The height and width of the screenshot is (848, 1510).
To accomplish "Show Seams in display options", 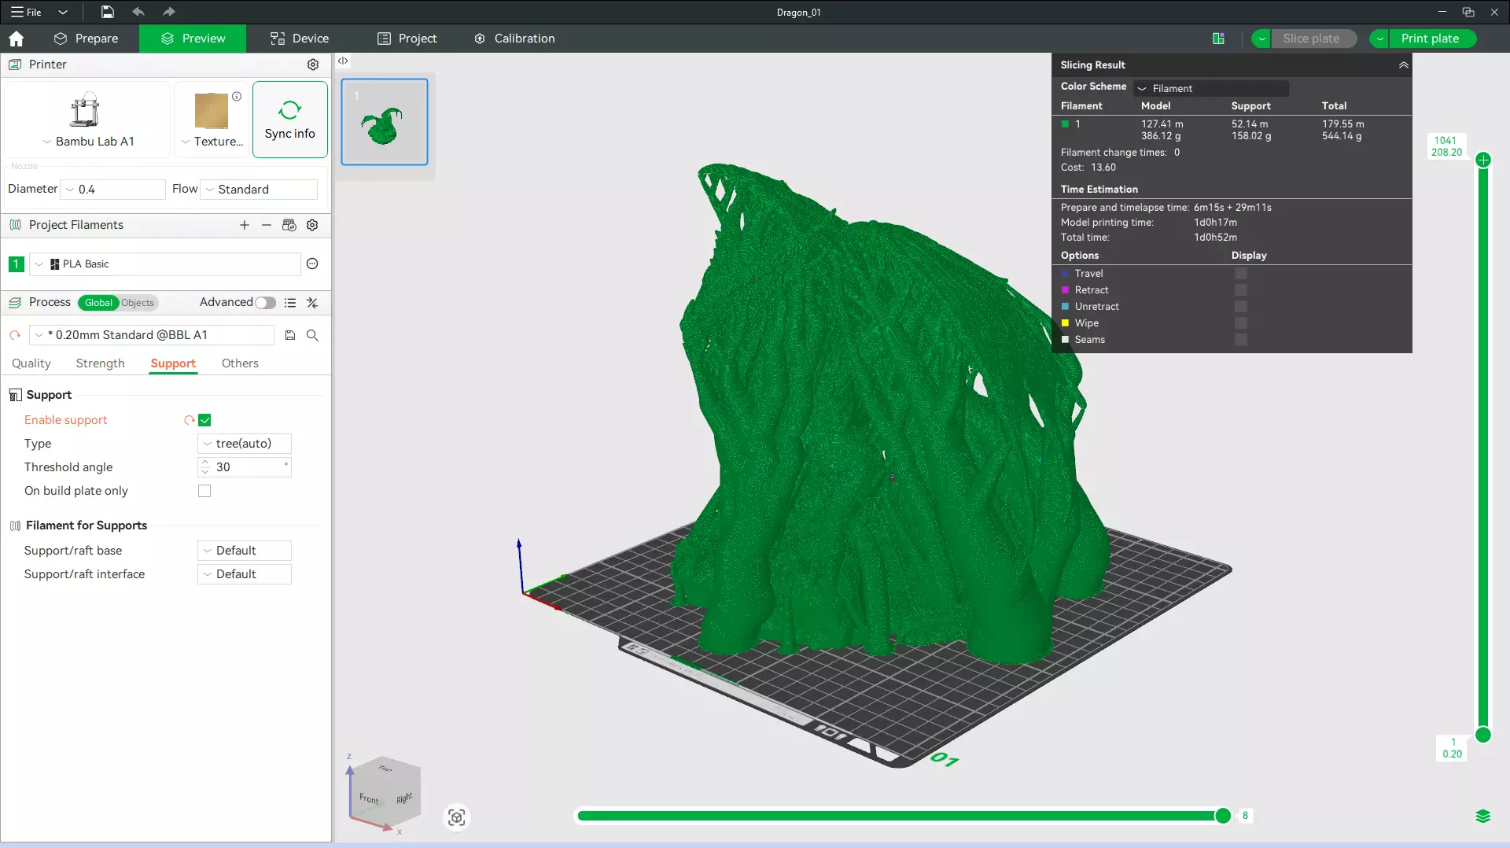I will click(x=1241, y=340).
